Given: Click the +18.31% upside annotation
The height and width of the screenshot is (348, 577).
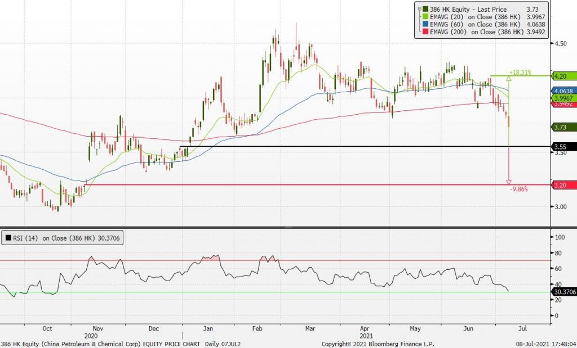Looking at the screenshot, I should [520, 73].
